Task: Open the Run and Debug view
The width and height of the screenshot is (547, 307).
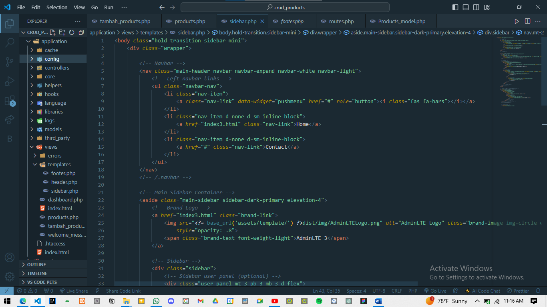Action: 10,81
